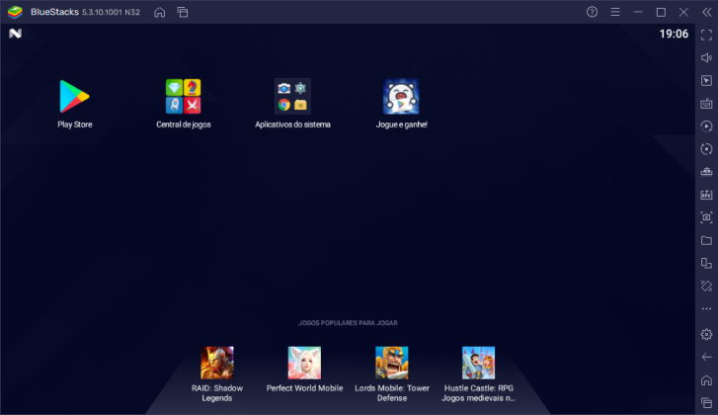Open the multi-instance windows icon in title bar

coord(183,12)
